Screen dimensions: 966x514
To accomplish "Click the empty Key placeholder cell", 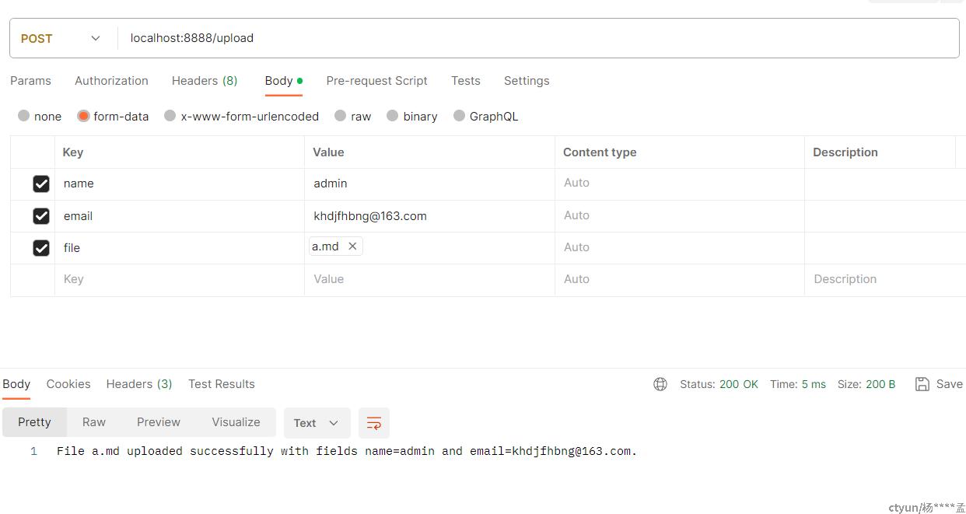I will point(180,279).
